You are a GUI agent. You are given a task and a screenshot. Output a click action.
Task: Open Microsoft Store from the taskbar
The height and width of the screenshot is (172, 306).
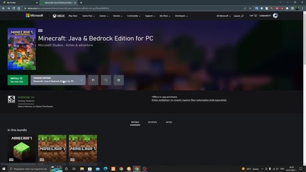click(x=90, y=169)
